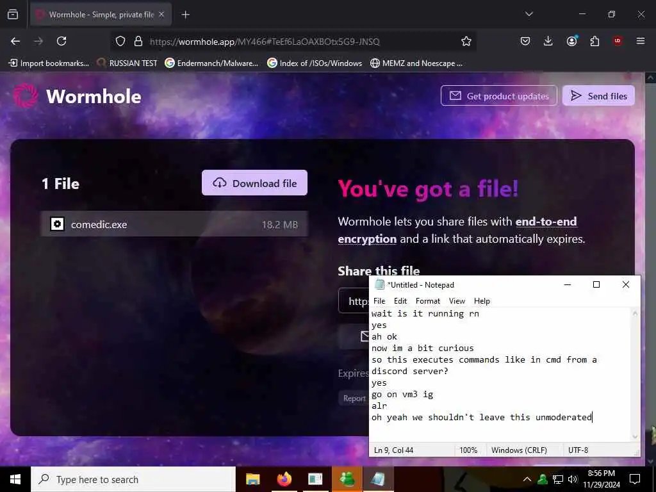The height and width of the screenshot is (492, 656).
Task: Click the Download file button
Action: point(254,183)
